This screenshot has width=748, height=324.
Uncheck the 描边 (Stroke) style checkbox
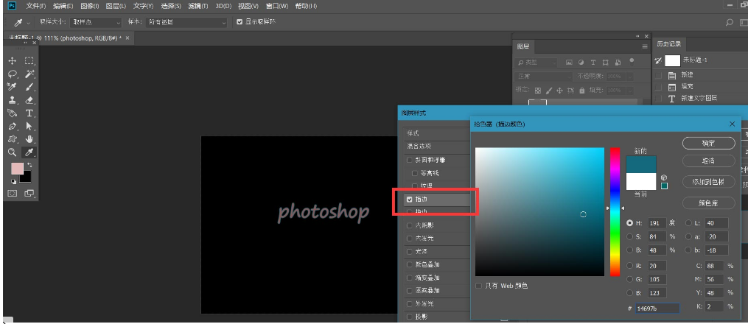(410, 200)
